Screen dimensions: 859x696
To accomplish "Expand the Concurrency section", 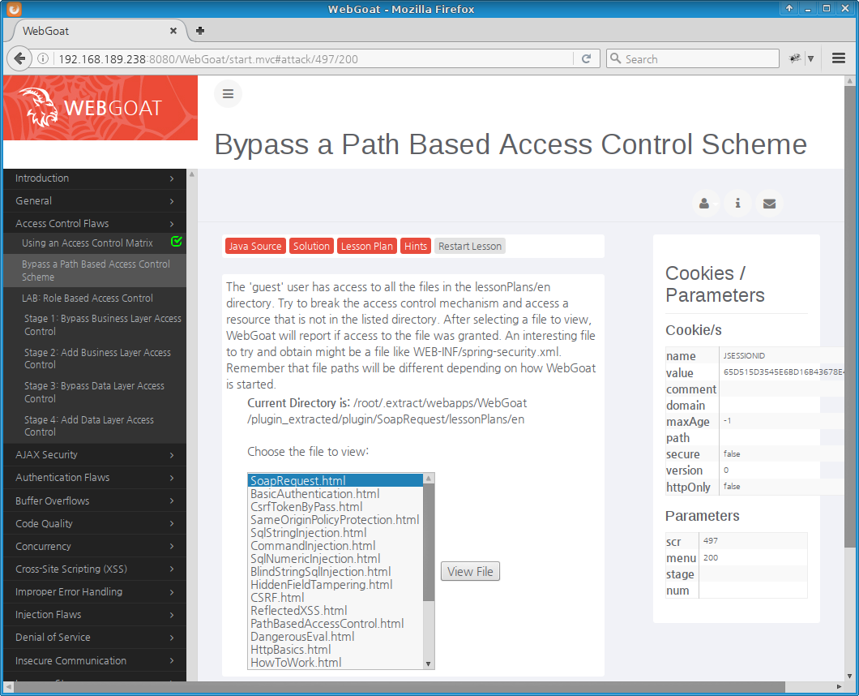I will click(x=95, y=546).
